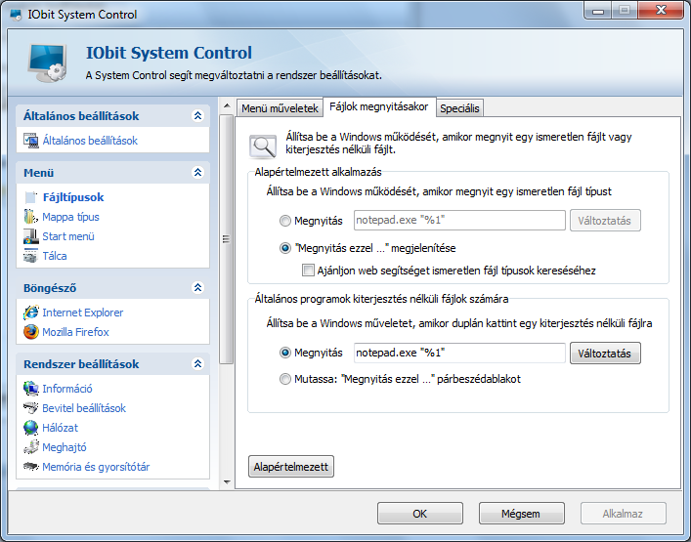Click the Bevitel beállítások input icon
691x542 pixels.
pos(31,408)
